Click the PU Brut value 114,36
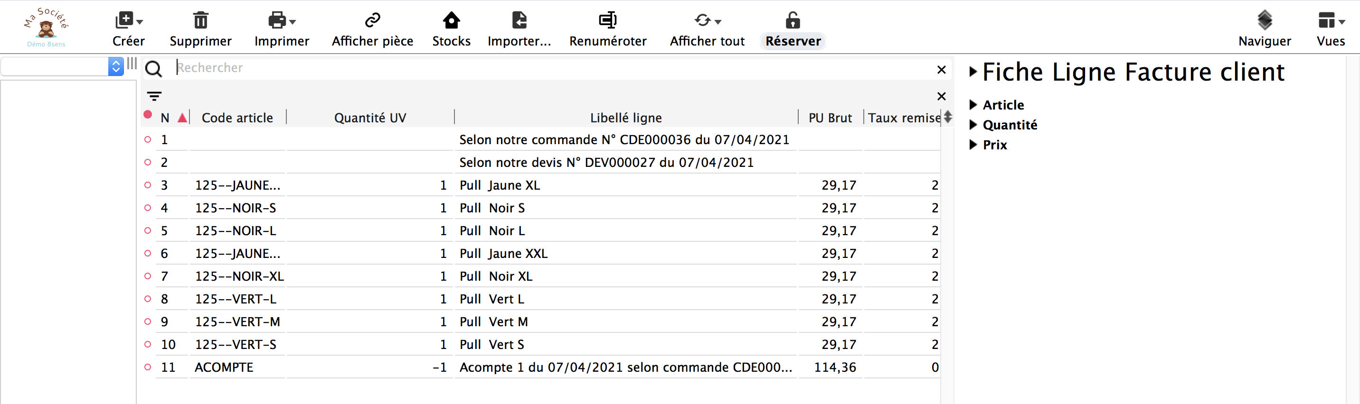The height and width of the screenshot is (404, 1360). pyautogui.click(x=835, y=367)
